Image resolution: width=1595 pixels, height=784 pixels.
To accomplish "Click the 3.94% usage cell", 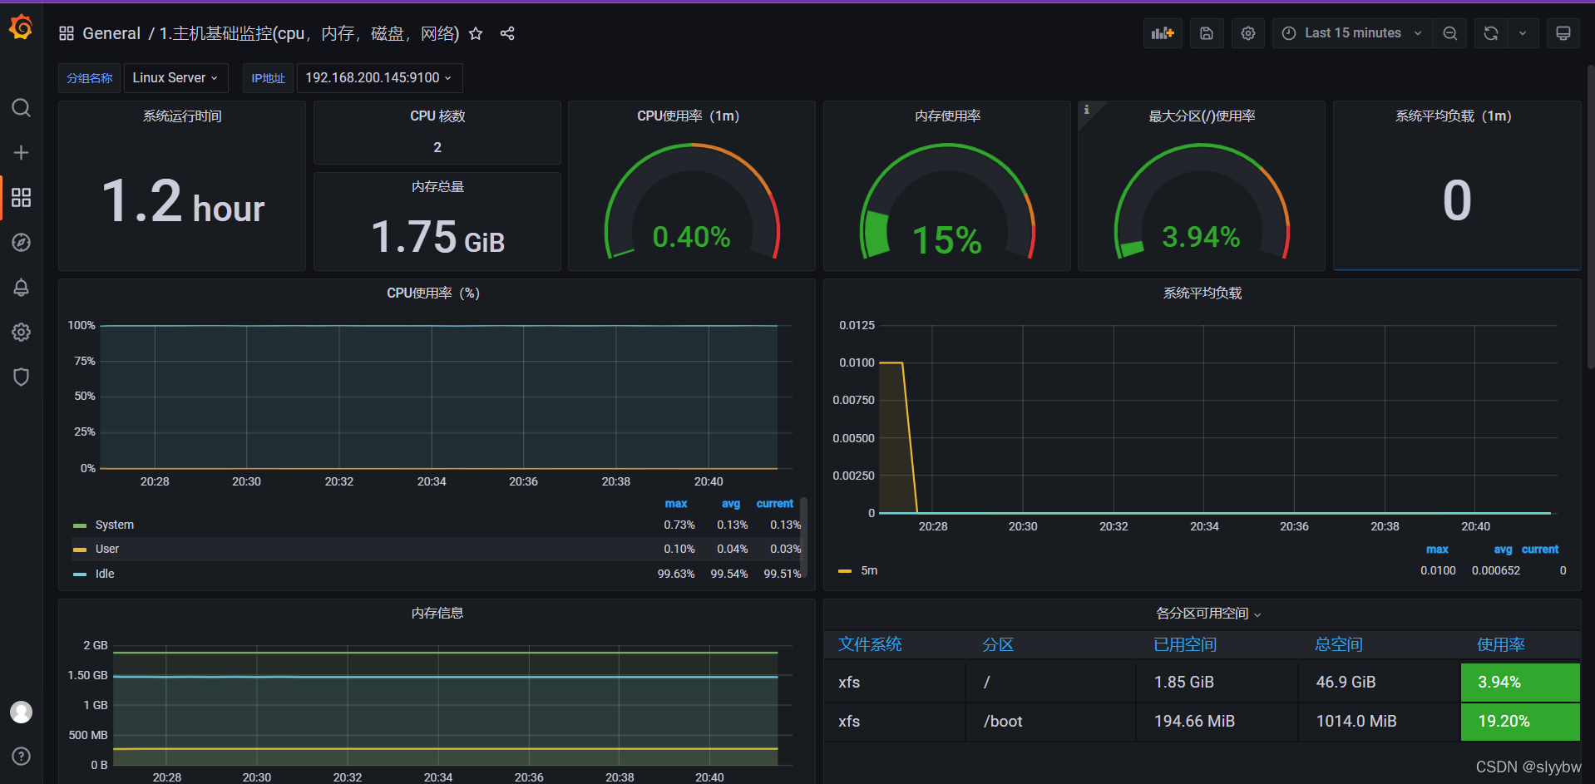I will coord(1520,682).
